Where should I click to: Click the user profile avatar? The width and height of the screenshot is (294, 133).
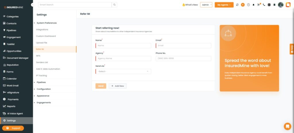pos(281,5)
